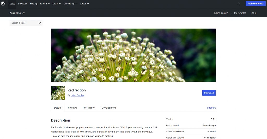Screen dimensions: 267x139
Task: Open the site search magnifier icon
Action: pyautogui.click(x=239, y=4)
